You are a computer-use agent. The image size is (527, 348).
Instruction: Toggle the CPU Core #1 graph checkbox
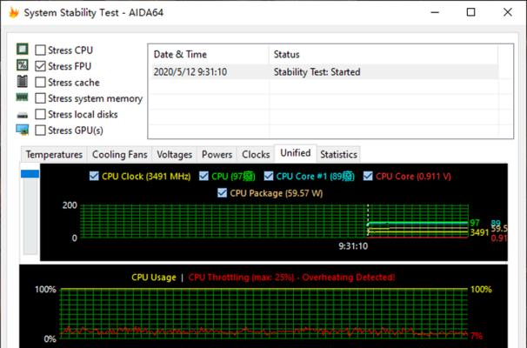(x=269, y=176)
